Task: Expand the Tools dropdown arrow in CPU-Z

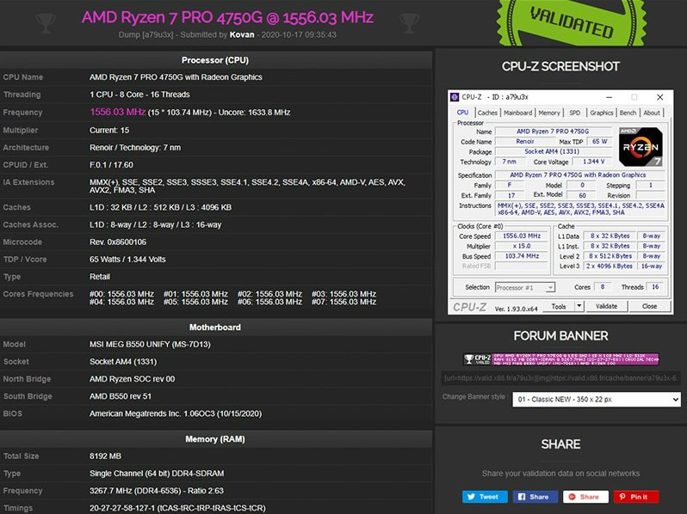Action: pyautogui.click(x=579, y=306)
